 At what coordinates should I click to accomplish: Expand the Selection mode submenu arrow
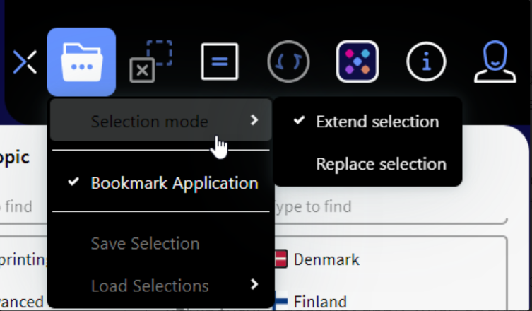[x=254, y=121]
